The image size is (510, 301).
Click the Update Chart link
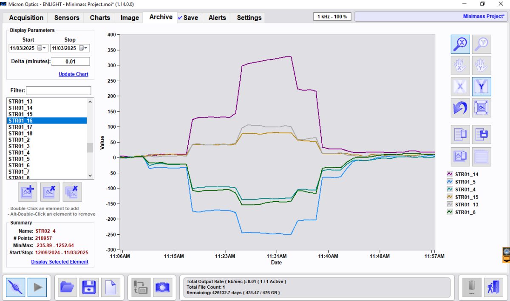coord(73,74)
